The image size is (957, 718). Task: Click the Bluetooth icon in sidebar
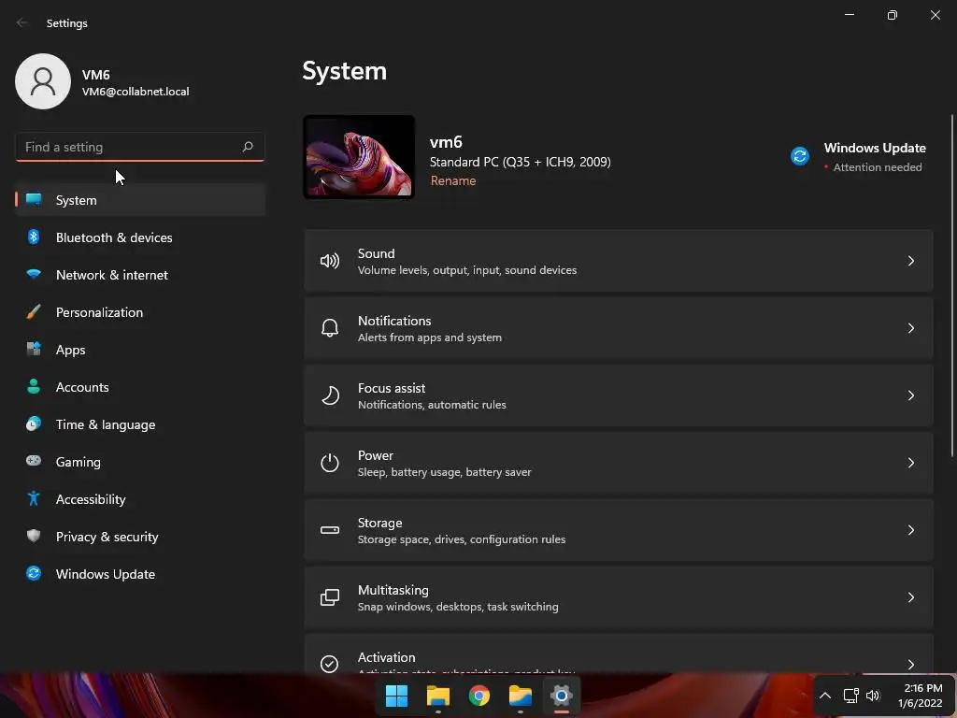tap(34, 237)
